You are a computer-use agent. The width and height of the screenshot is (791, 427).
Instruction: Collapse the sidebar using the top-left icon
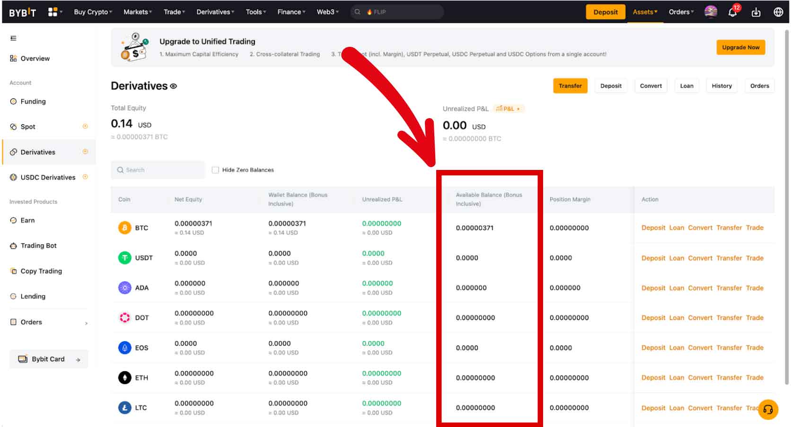click(x=13, y=37)
